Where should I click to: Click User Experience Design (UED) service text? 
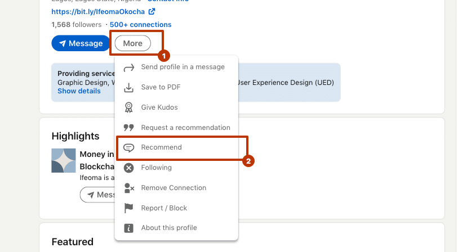[286, 83]
